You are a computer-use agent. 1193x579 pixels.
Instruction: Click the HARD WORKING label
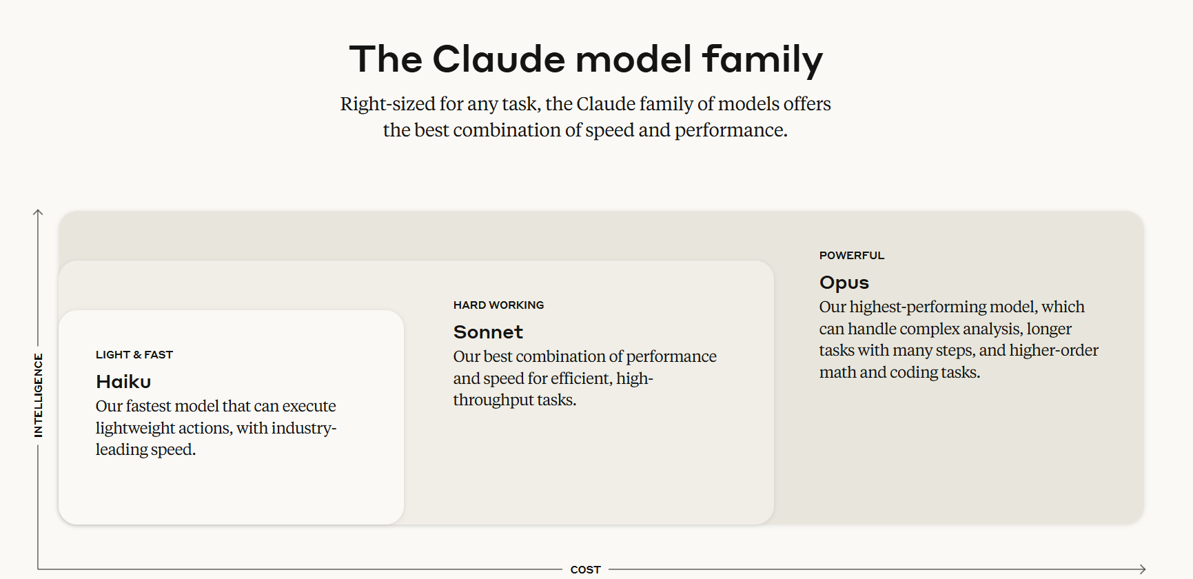tap(498, 305)
